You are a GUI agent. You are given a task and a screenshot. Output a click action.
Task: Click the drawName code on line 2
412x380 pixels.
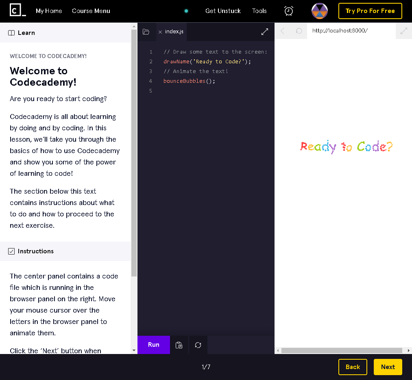pyautogui.click(x=207, y=62)
